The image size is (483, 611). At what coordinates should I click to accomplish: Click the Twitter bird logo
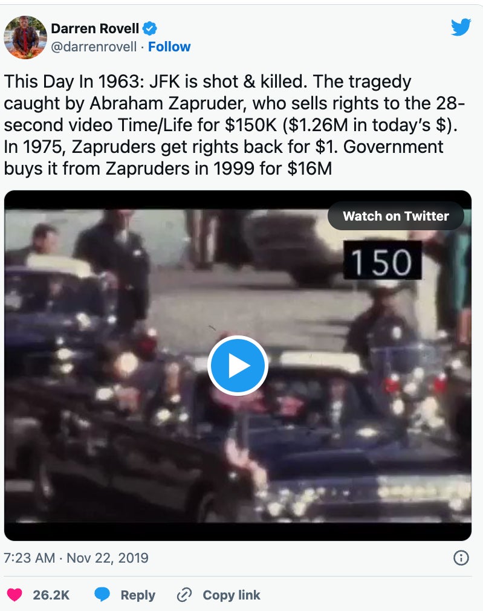point(461,27)
